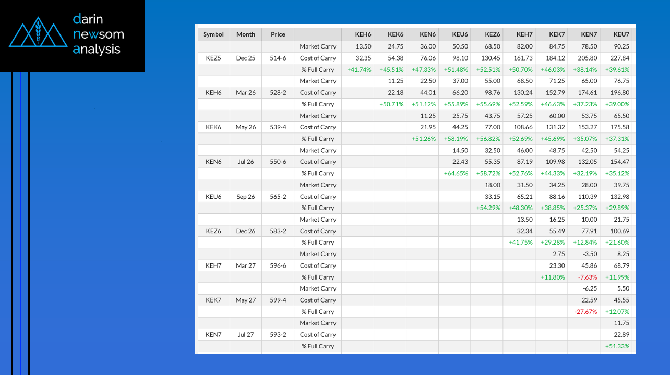Choose the KEH7 column header

coord(524,34)
